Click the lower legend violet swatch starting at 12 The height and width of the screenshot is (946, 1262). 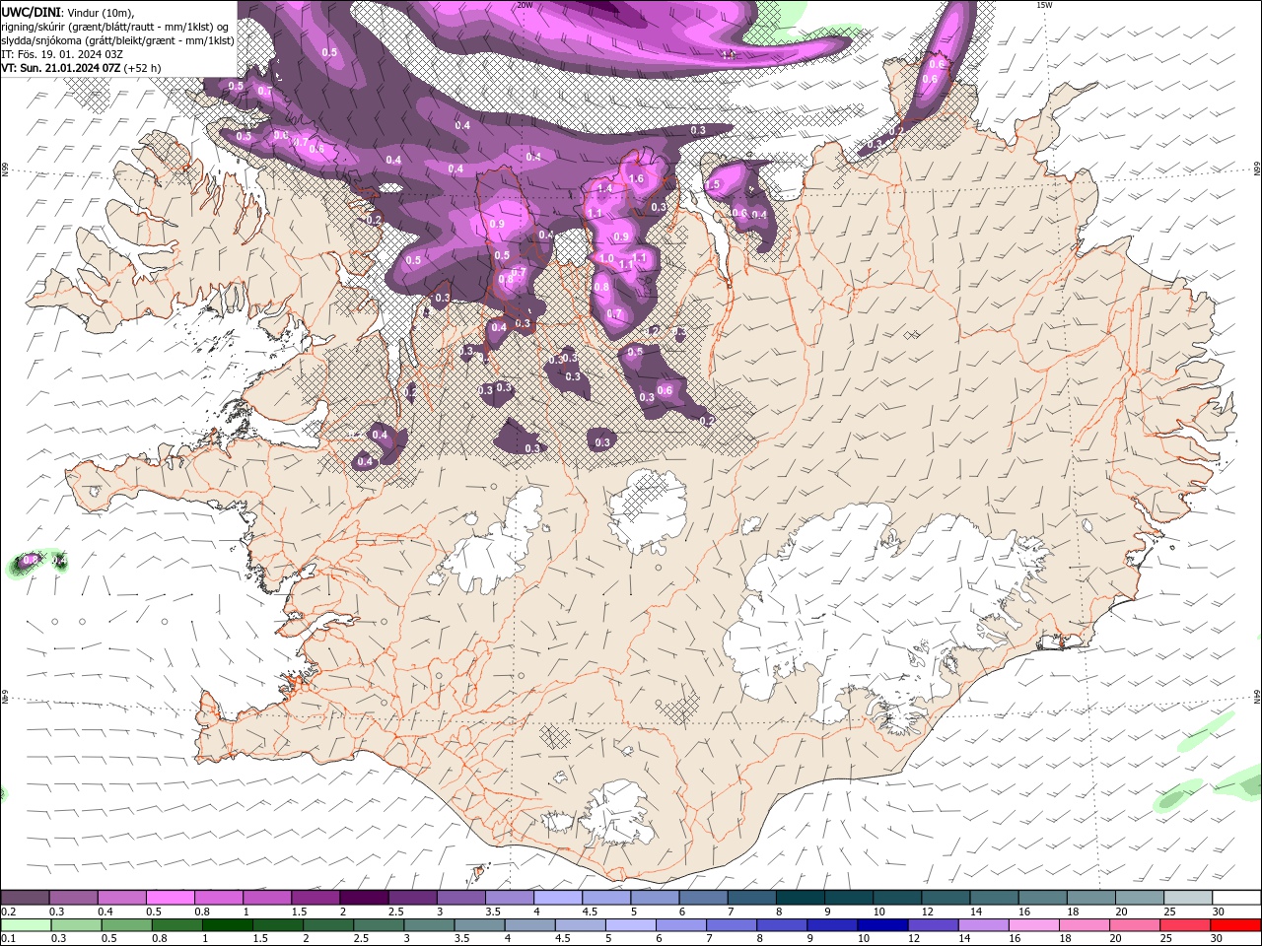933,925
